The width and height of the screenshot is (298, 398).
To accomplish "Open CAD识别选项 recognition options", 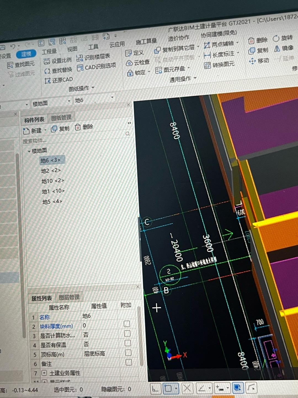I will (x=97, y=67).
